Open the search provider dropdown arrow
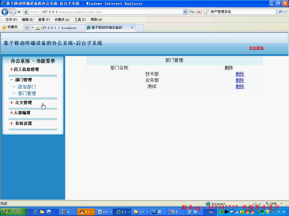This screenshot has height=216, width=289. 285,12
